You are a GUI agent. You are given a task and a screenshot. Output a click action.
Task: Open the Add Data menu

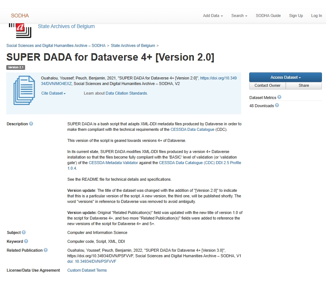[x=213, y=16]
